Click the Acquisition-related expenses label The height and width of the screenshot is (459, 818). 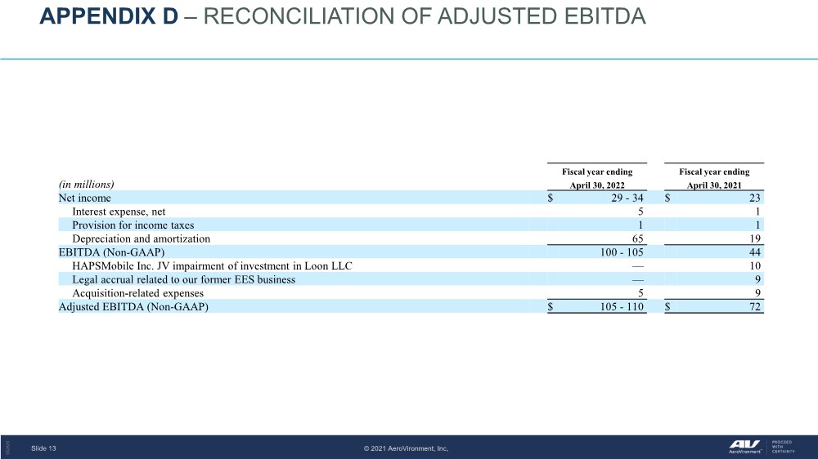coord(137,293)
